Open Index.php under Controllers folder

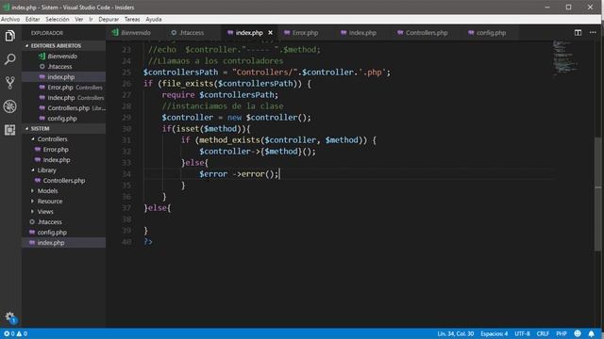pyautogui.click(x=63, y=160)
